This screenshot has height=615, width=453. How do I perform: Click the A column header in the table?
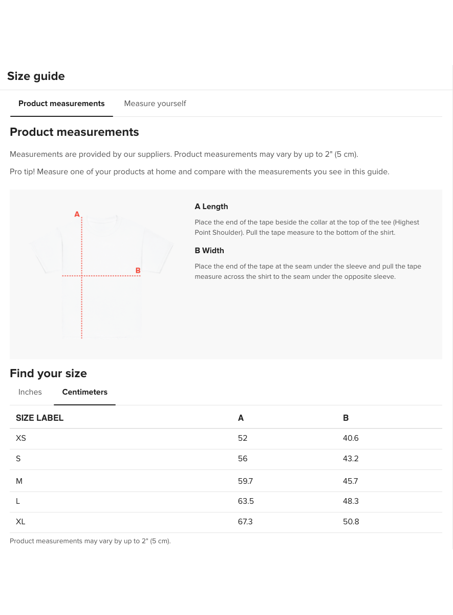coord(241,418)
